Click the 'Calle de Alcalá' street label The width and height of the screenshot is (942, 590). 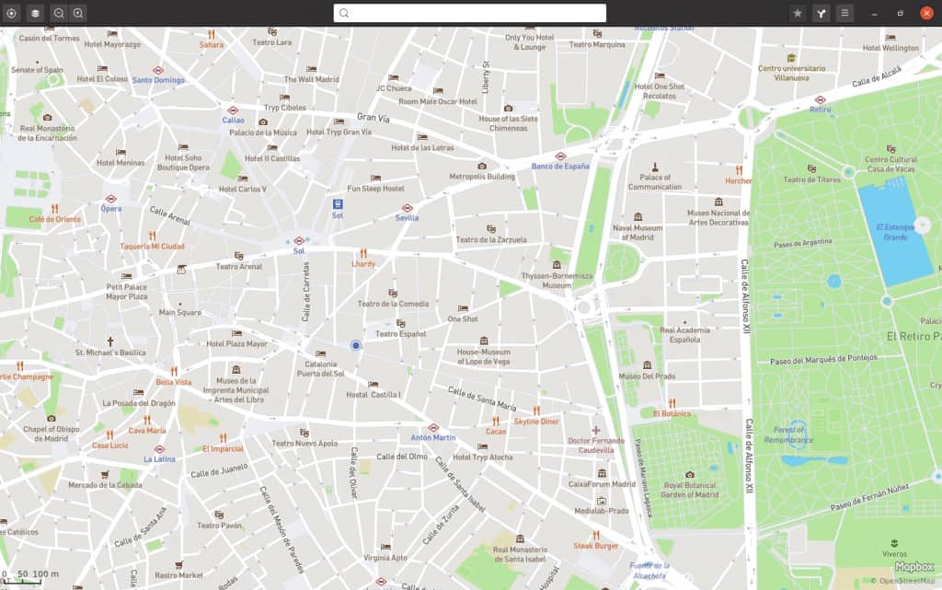click(x=877, y=76)
